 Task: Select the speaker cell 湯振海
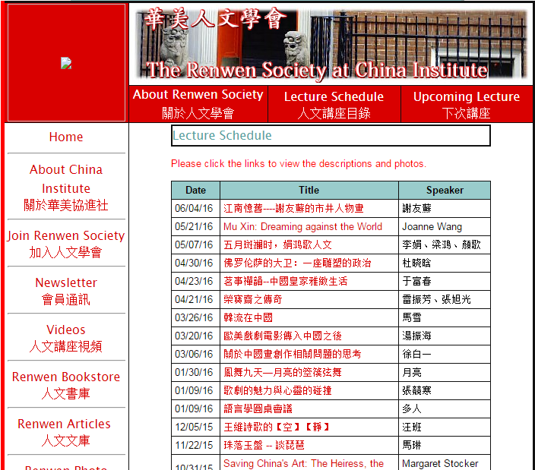pyautogui.click(x=445, y=336)
